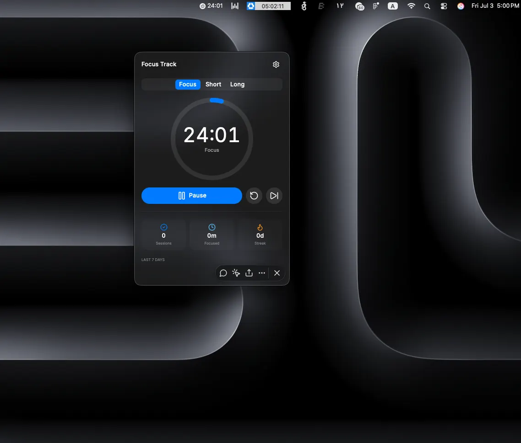Click the 0 Sessions stat card
The height and width of the screenshot is (443, 521).
coord(163,235)
